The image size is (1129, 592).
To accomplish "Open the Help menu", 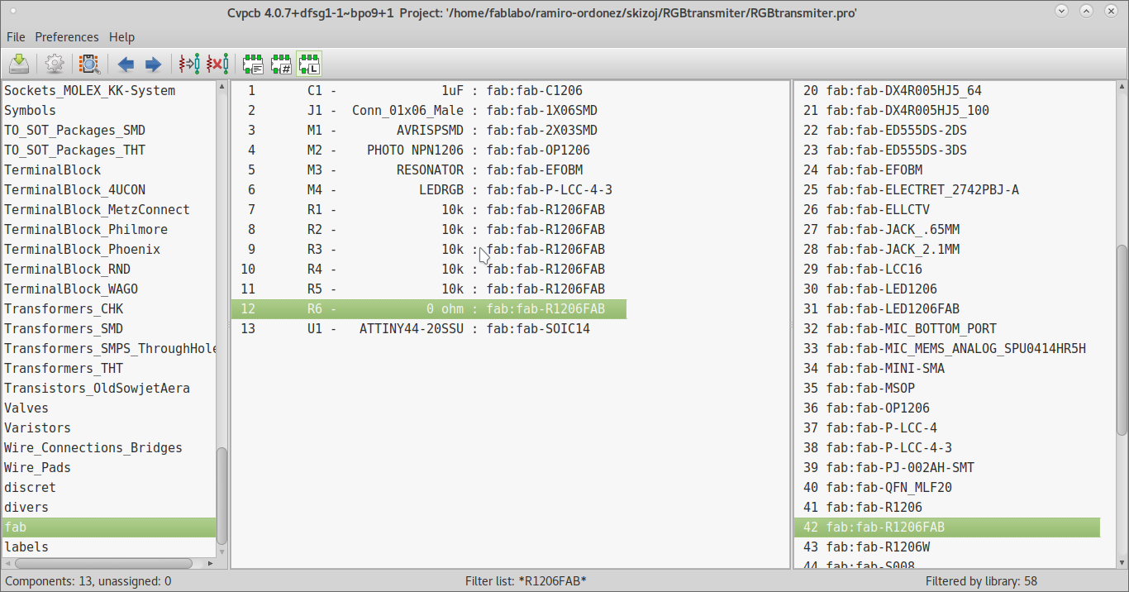I will click(121, 37).
